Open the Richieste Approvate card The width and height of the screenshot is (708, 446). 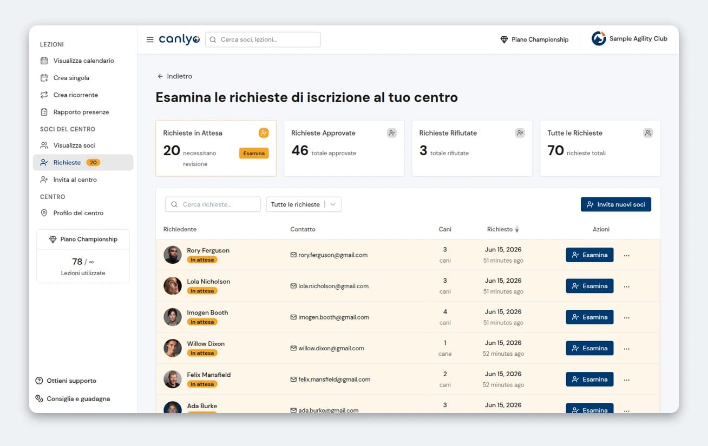[344, 148]
